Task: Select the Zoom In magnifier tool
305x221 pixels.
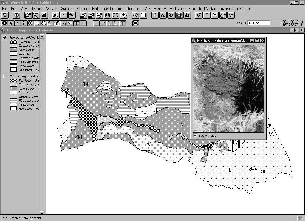Action: (31, 23)
